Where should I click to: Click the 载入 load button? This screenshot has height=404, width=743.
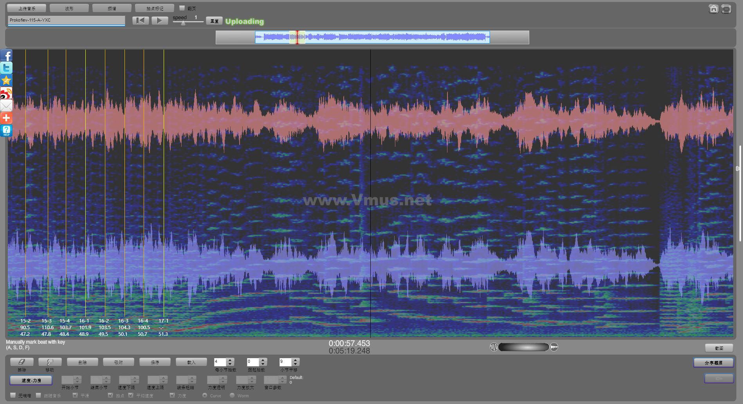pos(191,362)
